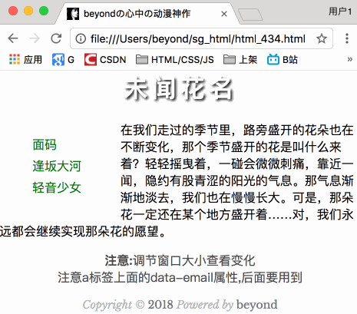Screen dimensions: 357x314
Task: Open the HTML/CSS/JS bookmark folder
Action: point(175,60)
